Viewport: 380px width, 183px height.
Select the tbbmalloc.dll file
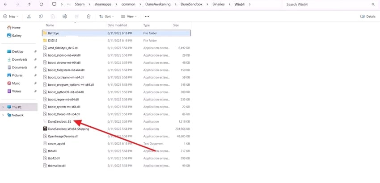pos(117,166)
